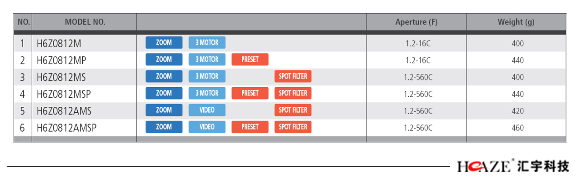
Task: Click the VIDEO badge for H6Z0812AMS
Action: point(207,110)
